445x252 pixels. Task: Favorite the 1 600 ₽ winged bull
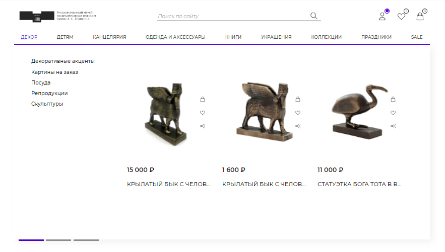coord(298,113)
